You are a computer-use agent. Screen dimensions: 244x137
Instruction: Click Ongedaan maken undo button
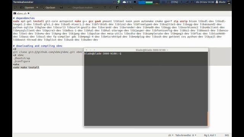(80, 8)
